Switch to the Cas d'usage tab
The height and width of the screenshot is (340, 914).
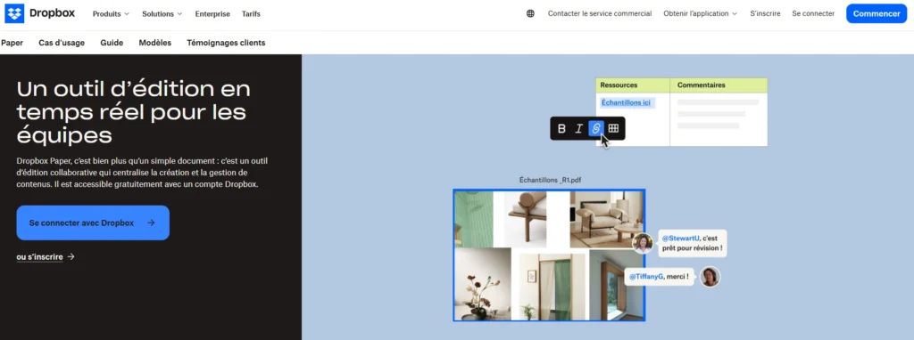(62, 43)
